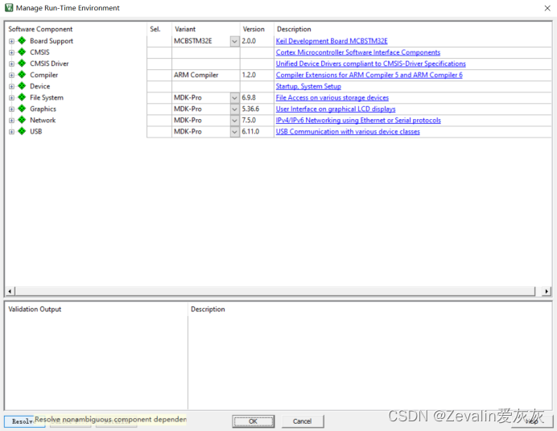Image resolution: width=557 pixels, height=431 pixels.
Task: Select the 1.2.0 version cell
Action: coord(257,75)
